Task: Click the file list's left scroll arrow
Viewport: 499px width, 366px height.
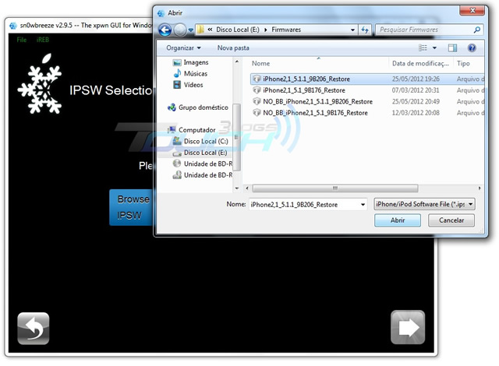Action: coord(247,188)
